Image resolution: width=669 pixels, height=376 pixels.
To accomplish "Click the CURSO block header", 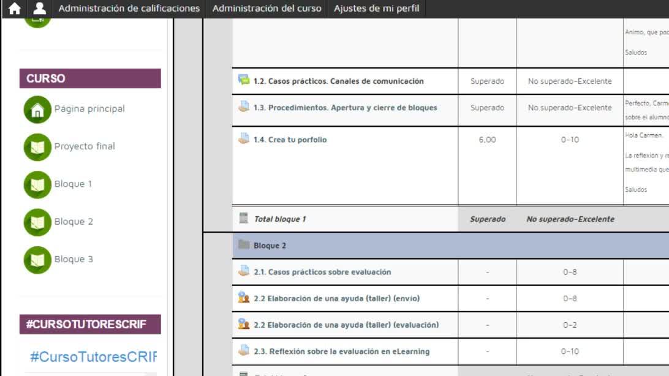I will [x=90, y=78].
